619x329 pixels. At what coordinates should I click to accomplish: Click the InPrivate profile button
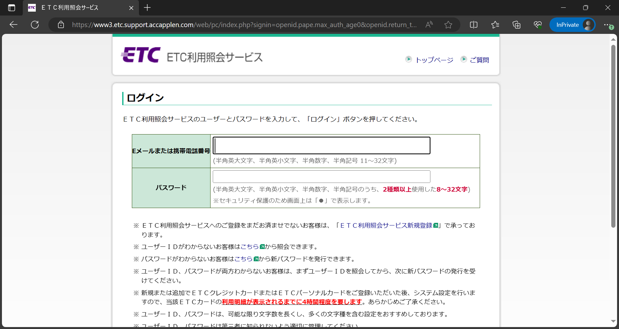[572, 25]
